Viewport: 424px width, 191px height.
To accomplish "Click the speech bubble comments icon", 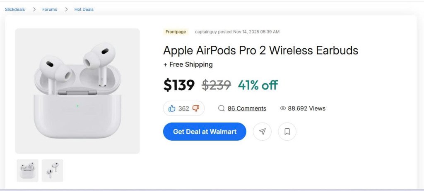I will click(221, 108).
